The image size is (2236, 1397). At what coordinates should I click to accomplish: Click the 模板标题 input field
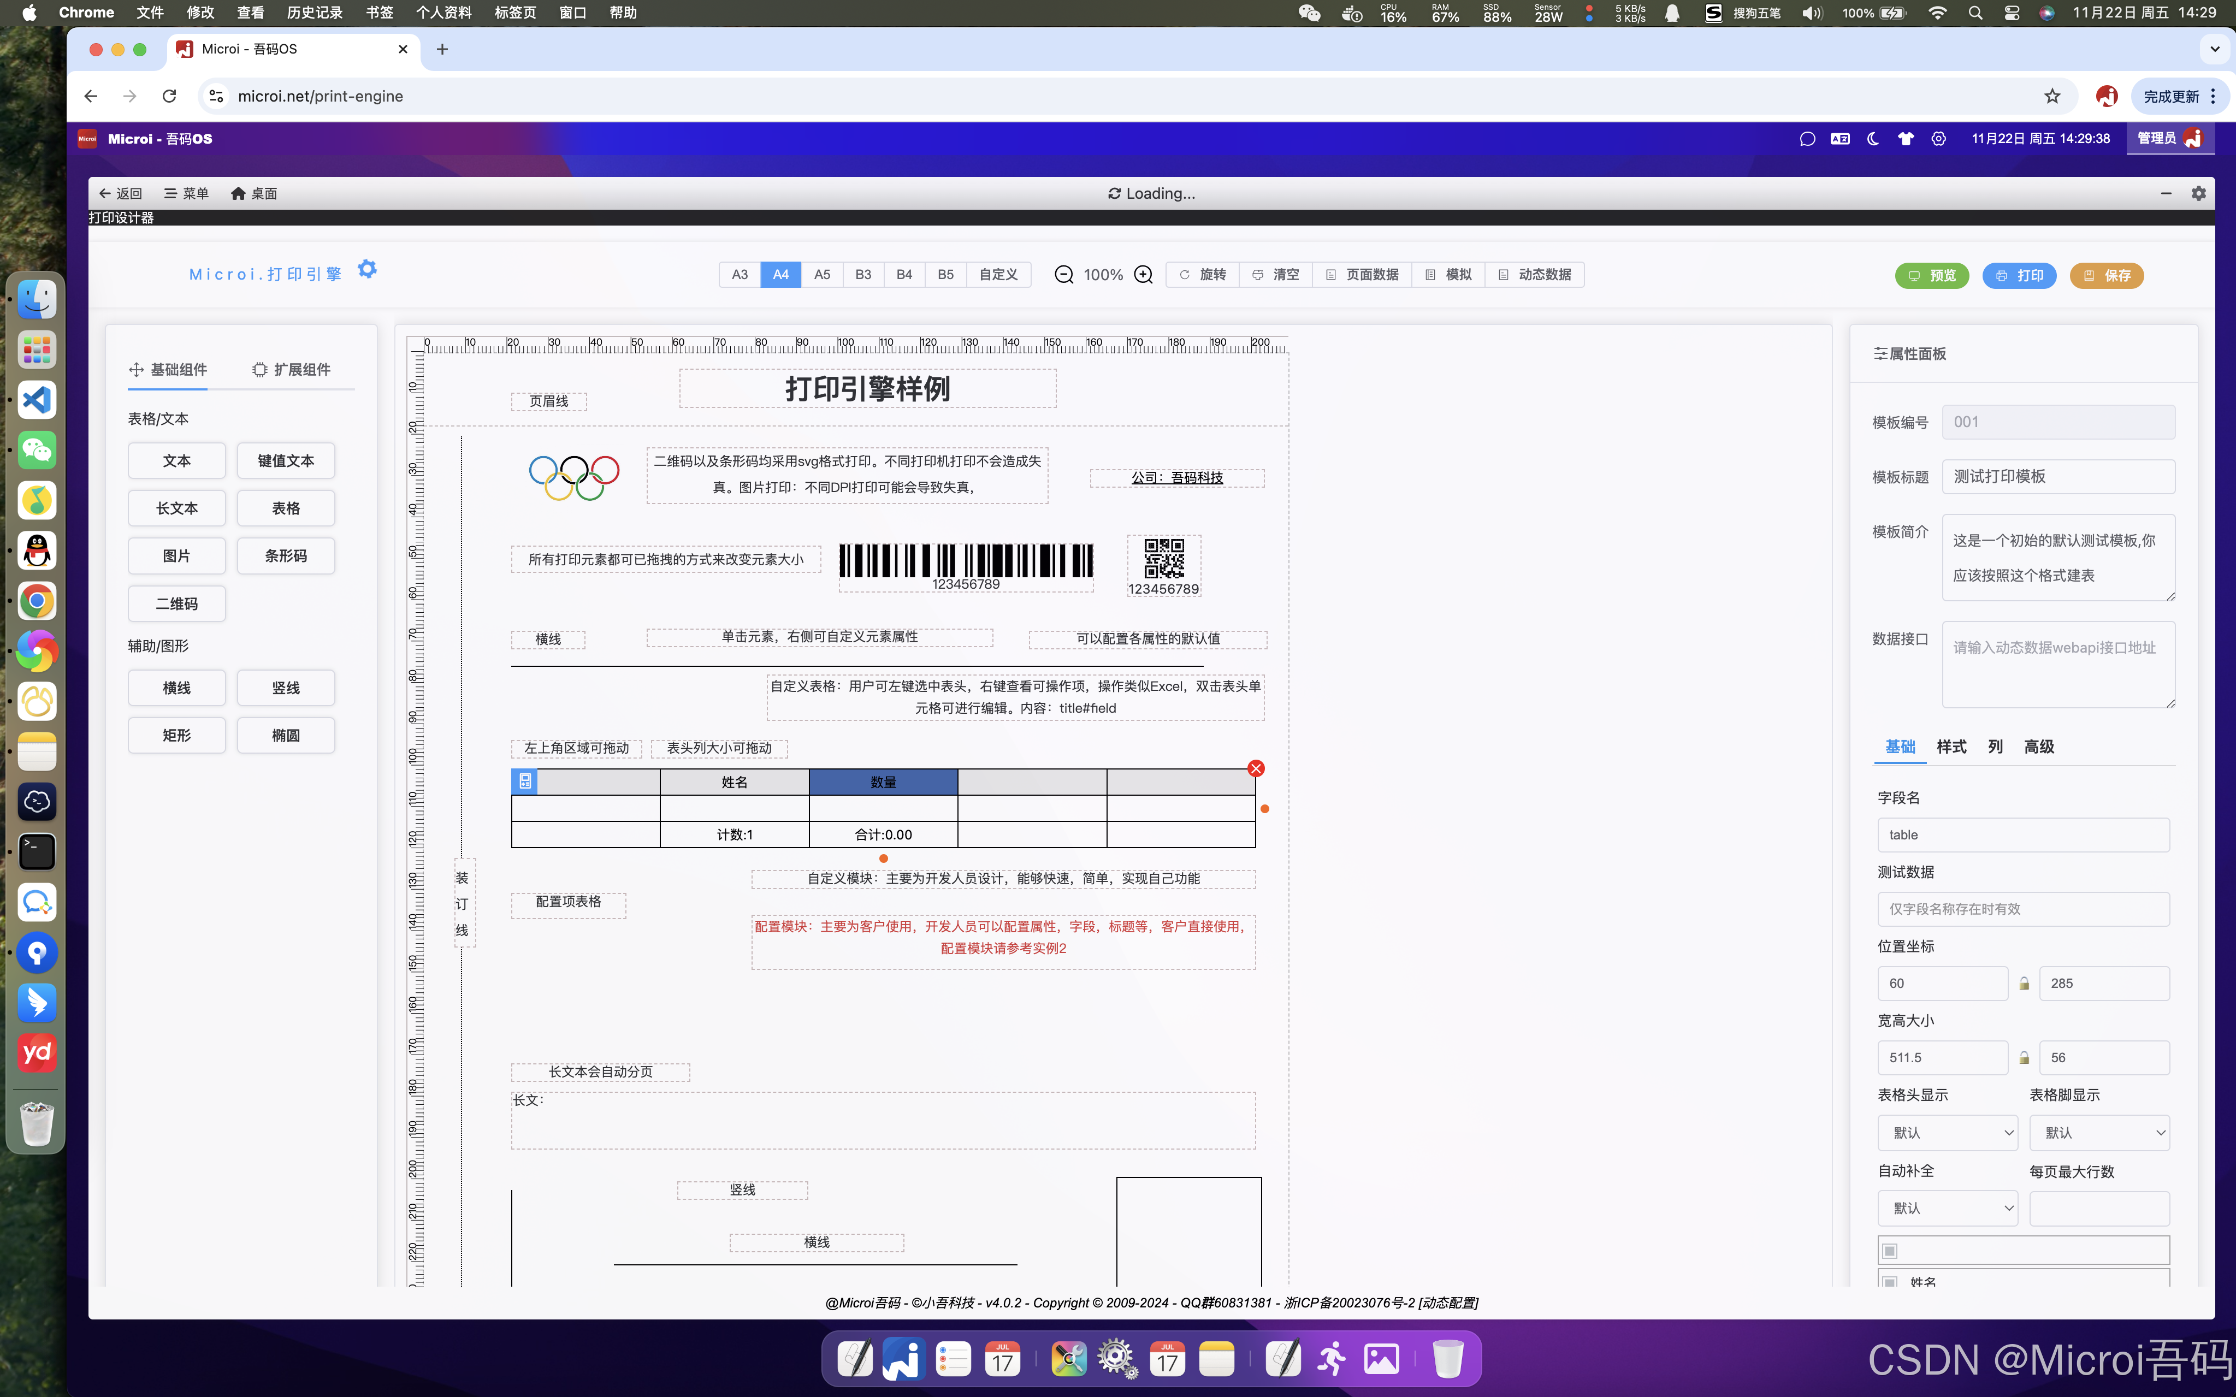2057,477
